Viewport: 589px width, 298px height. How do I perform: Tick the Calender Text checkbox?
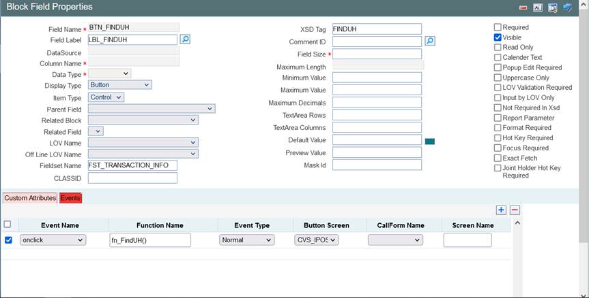click(498, 57)
